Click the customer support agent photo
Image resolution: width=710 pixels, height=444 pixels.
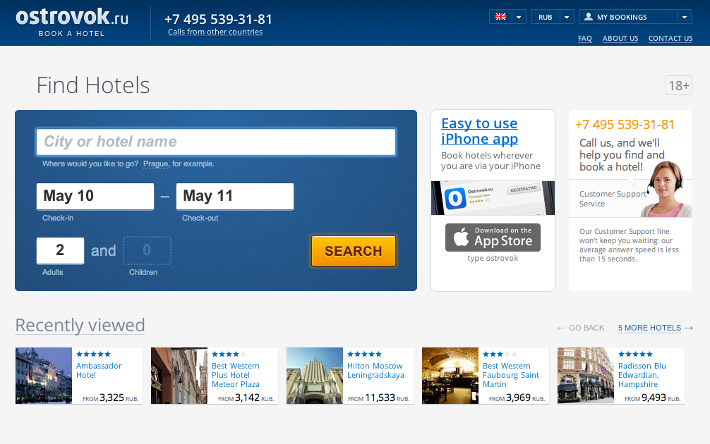pyautogui.click(x=666, y=189)
